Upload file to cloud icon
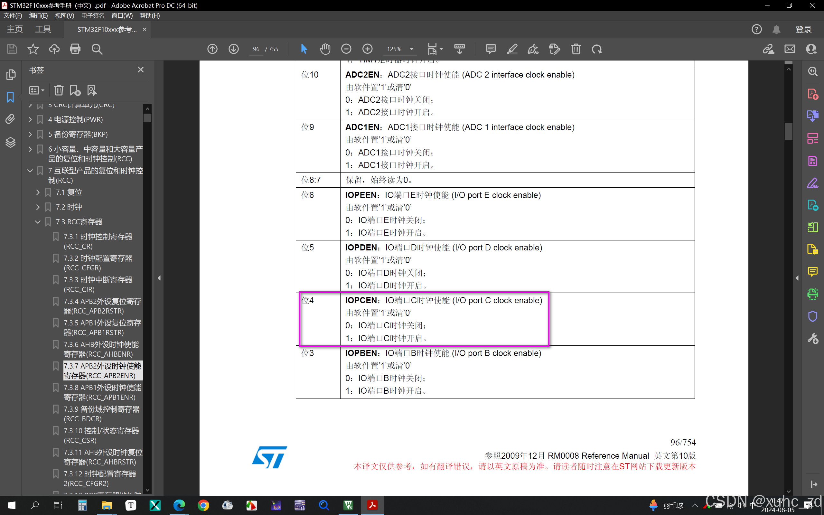 pos(54,49)
